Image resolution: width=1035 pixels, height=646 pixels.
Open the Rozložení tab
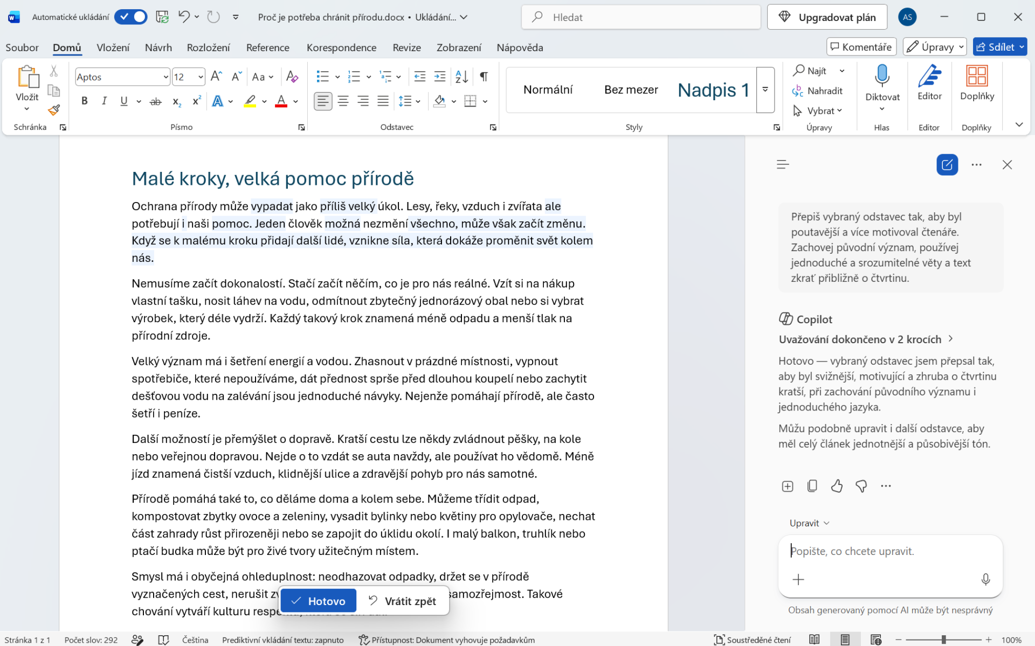pos(208,47)
